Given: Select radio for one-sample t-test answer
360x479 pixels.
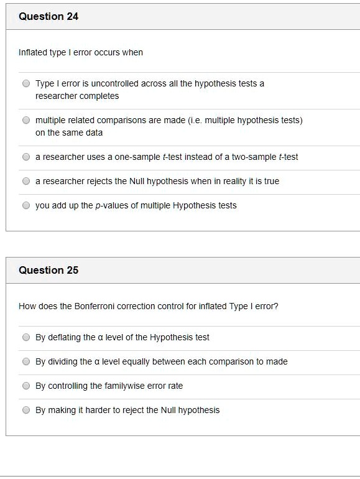Looking at the screenshot, I should pos(26,157).
